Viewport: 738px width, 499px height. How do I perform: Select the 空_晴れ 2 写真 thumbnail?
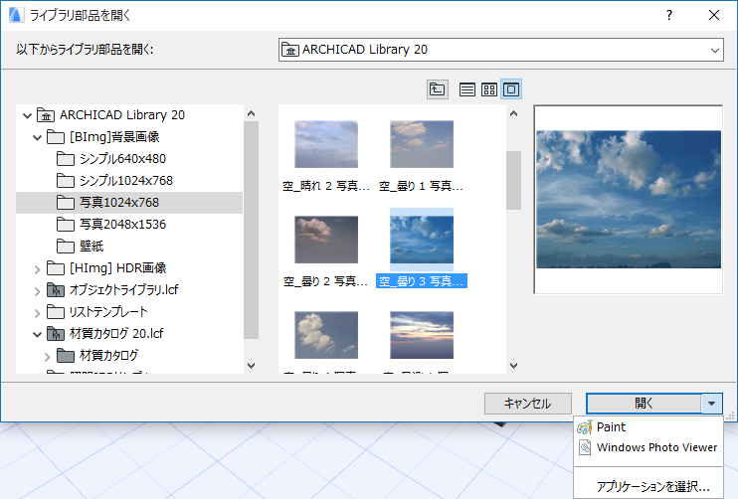[x=326, y=144]
